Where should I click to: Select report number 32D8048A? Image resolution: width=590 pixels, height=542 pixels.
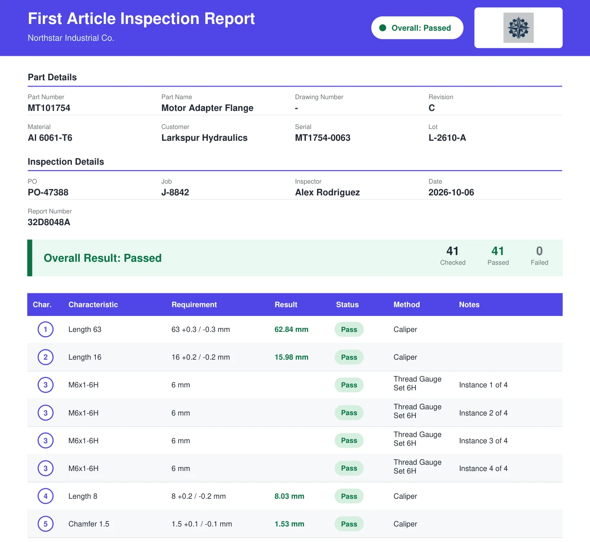click(49, 222)
